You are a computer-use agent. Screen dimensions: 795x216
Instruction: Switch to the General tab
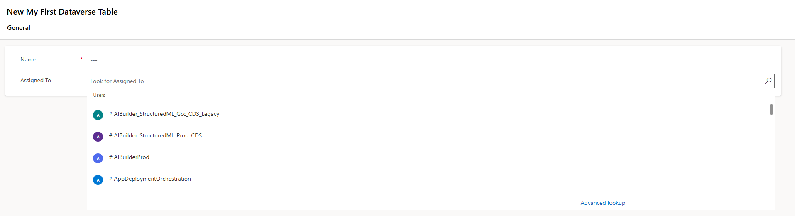point(19,28)
